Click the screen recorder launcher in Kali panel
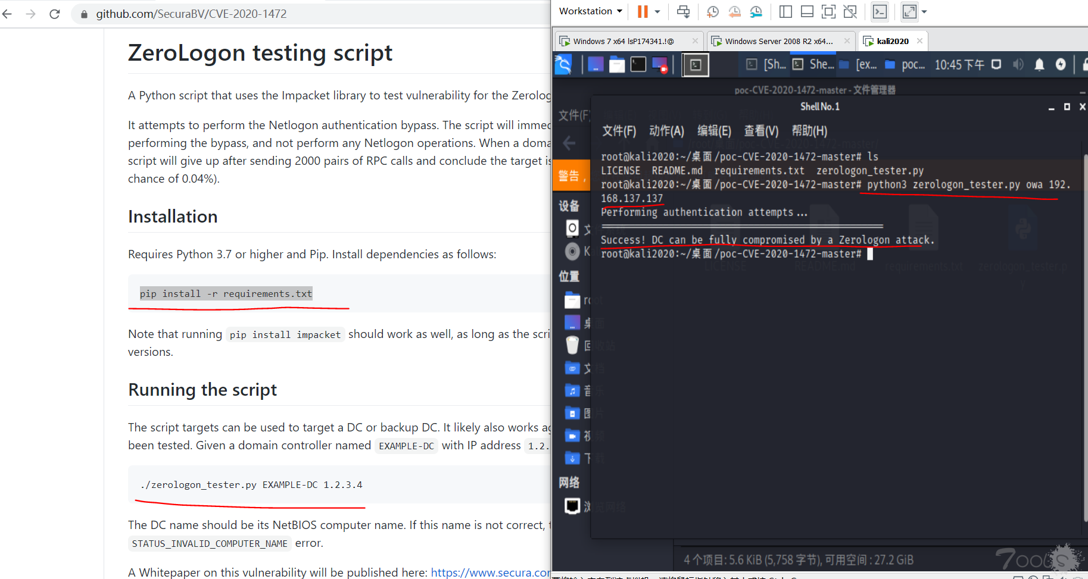This screenshot has height=579, width=1088. 660,64
